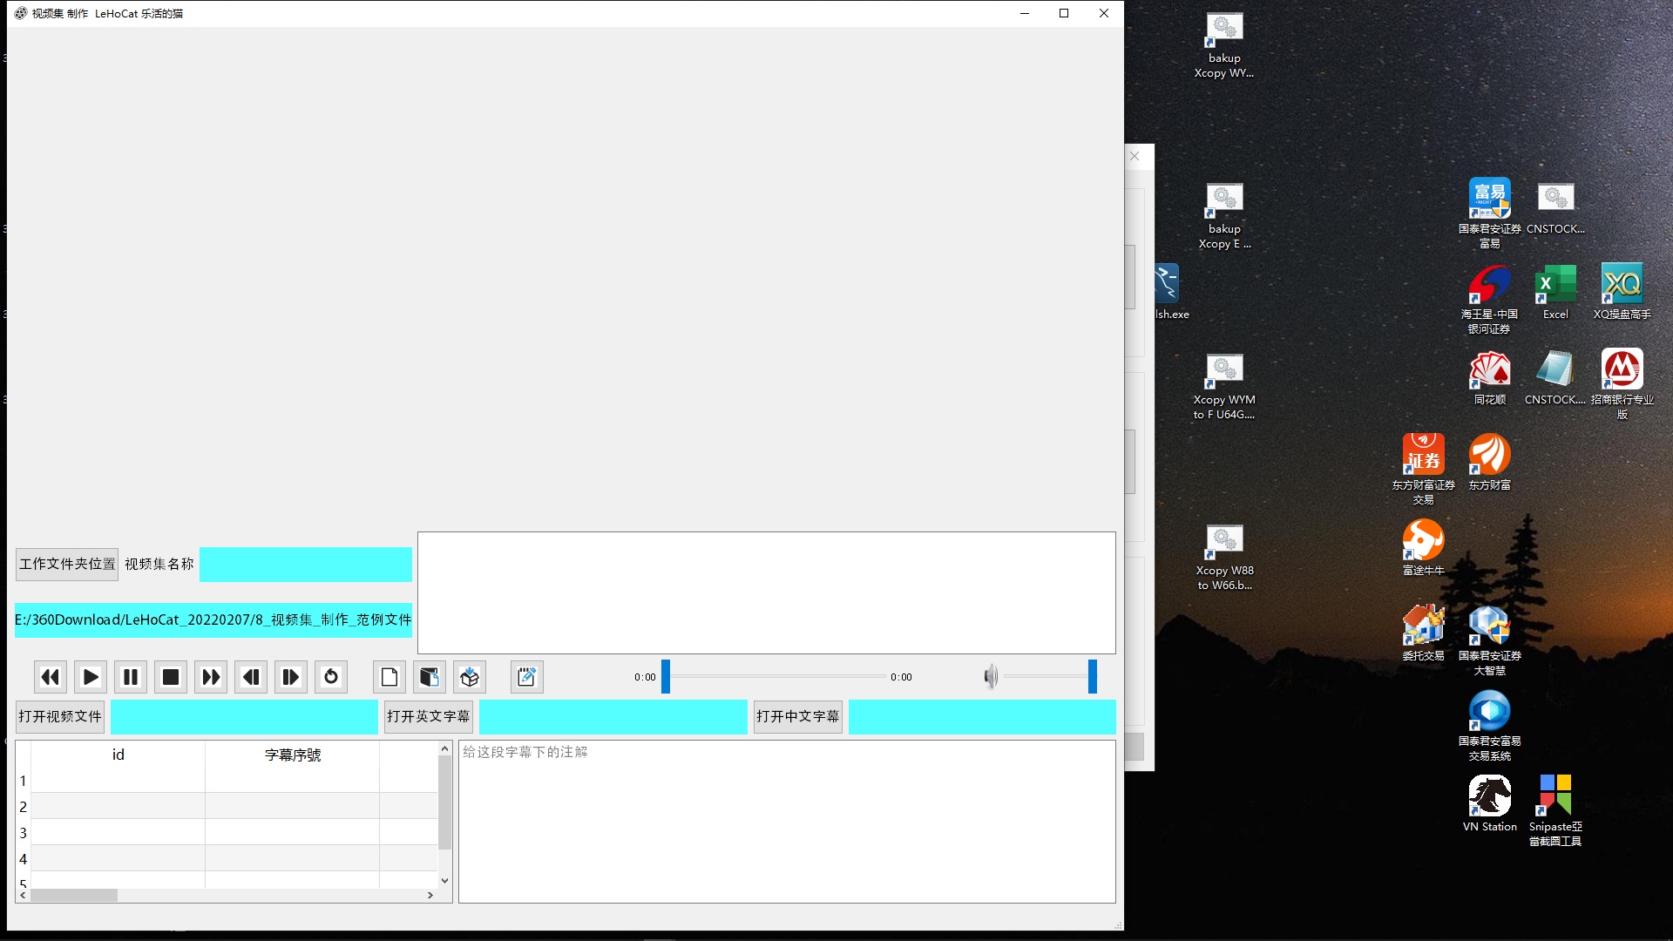
Task: Click 打开中文字幕 button
Action: (797, 716)
